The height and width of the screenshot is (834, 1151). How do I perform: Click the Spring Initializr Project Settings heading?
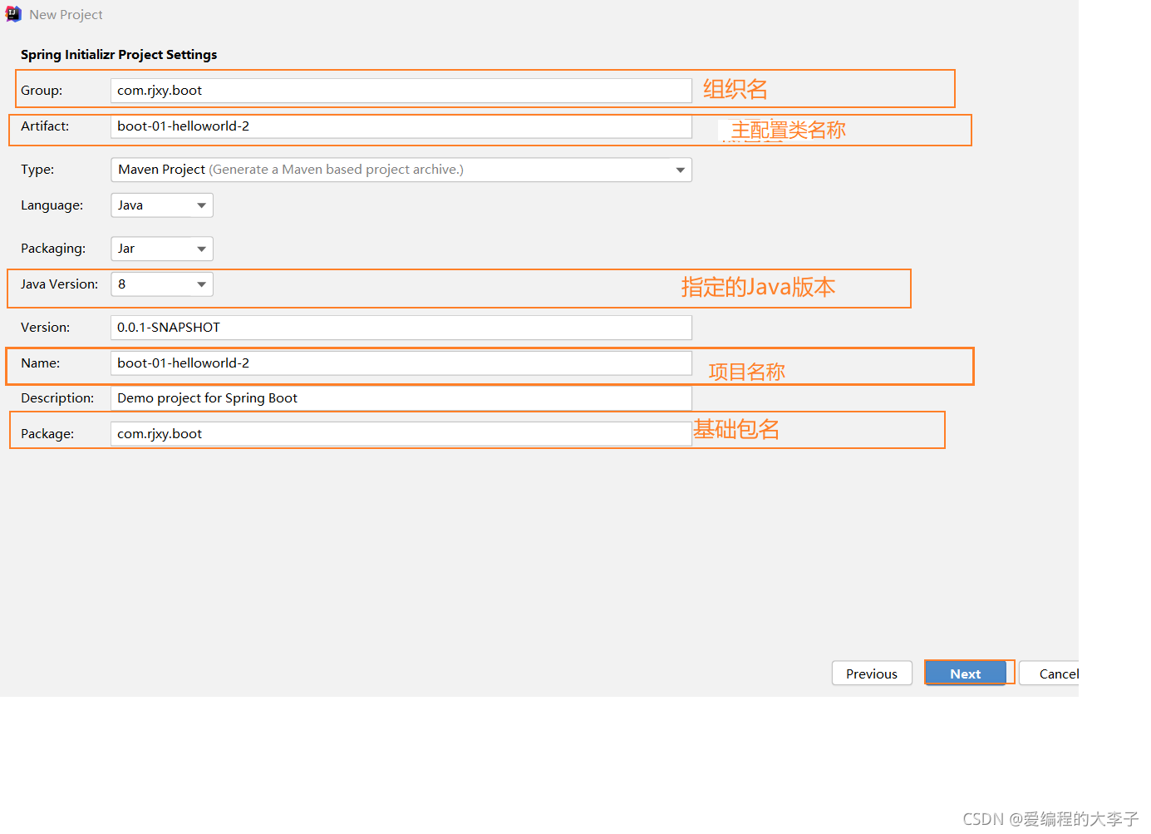pos(119,55)
